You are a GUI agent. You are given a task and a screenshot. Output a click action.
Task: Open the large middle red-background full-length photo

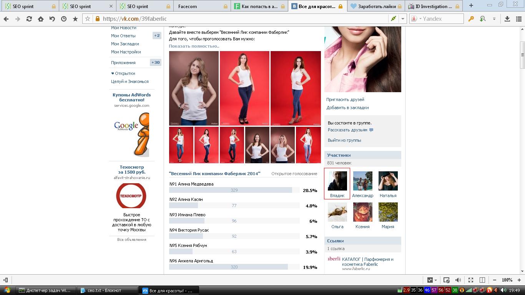[244, 88]
